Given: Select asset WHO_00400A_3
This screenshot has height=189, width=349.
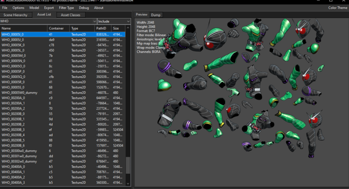Looking at the screenshot, I should coord(63,182).
